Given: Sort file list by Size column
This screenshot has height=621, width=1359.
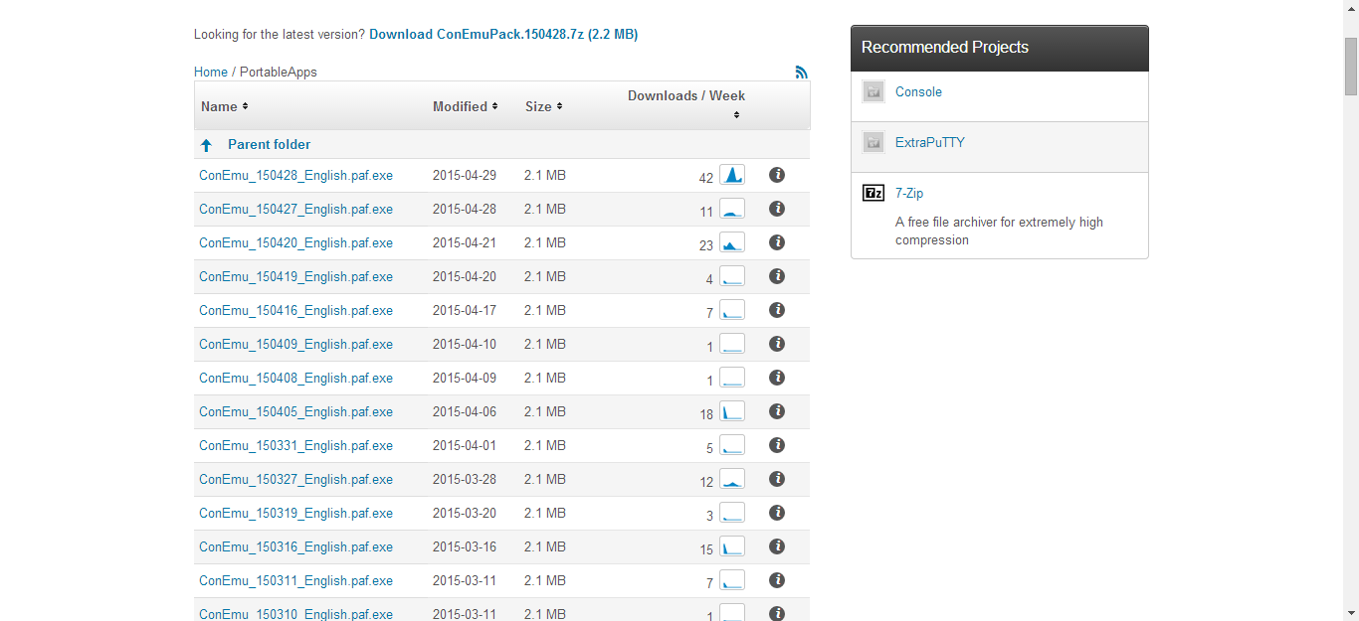Looking at the screenshot, I should pos(543,106).
